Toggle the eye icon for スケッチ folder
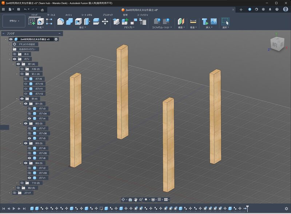Image resolution: width=291 pixels, height=214 pixels. coord(15,193)
